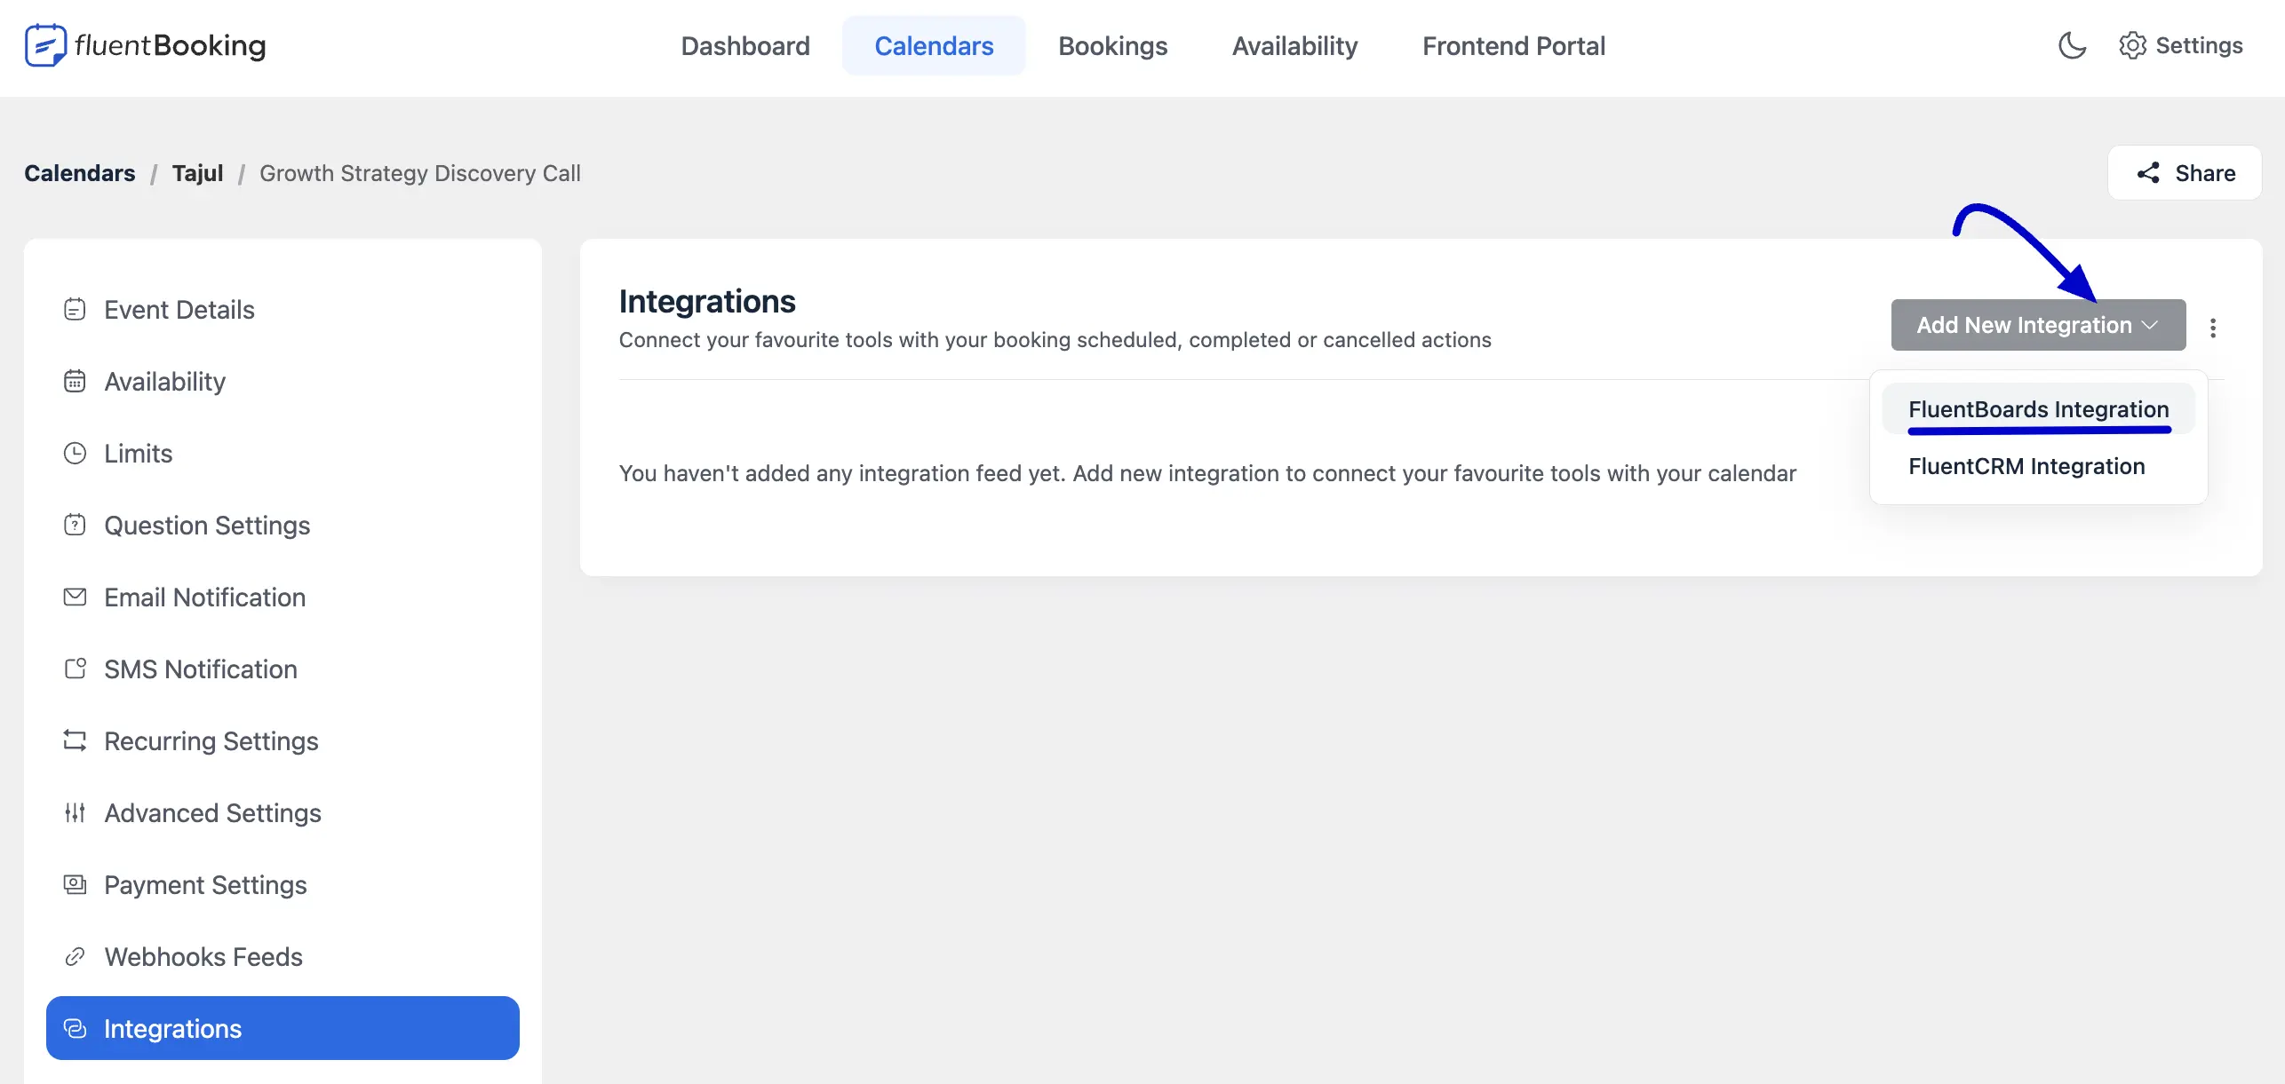Image resolution: width=2285 pixels, height=1084 pixels.
Task: Open the Calendars tab
Action: [x=934, y=45]
